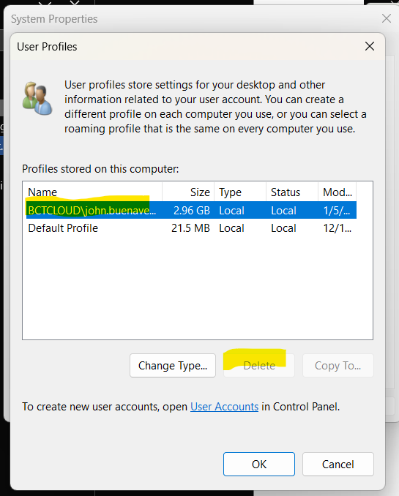Close the System Properties window
The width and height of the screenshot is (399, 496).
tap(387, 18)
